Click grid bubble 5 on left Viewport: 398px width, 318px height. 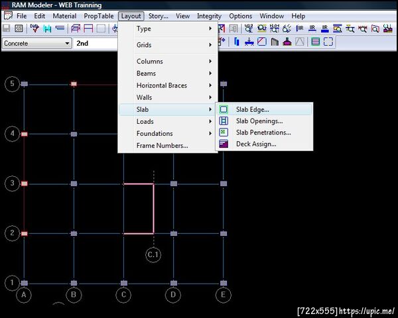[12, 83]
